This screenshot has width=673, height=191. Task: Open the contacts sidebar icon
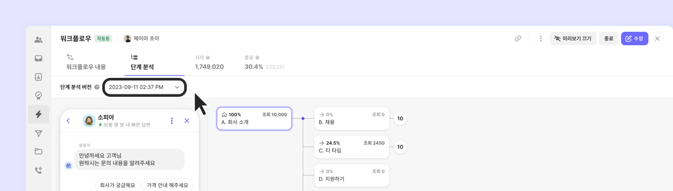38,77
